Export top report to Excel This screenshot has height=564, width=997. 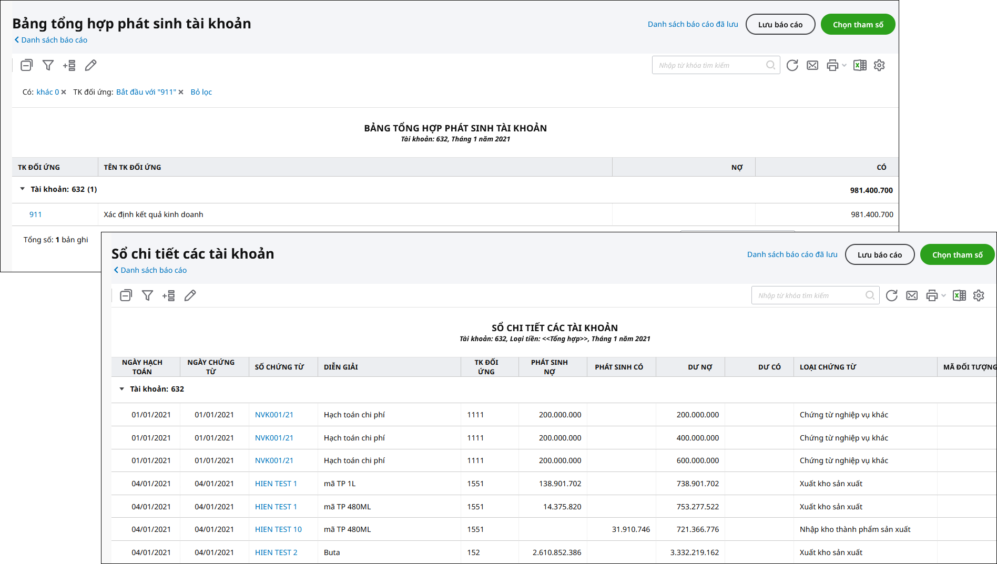click(x=860, y=65)
